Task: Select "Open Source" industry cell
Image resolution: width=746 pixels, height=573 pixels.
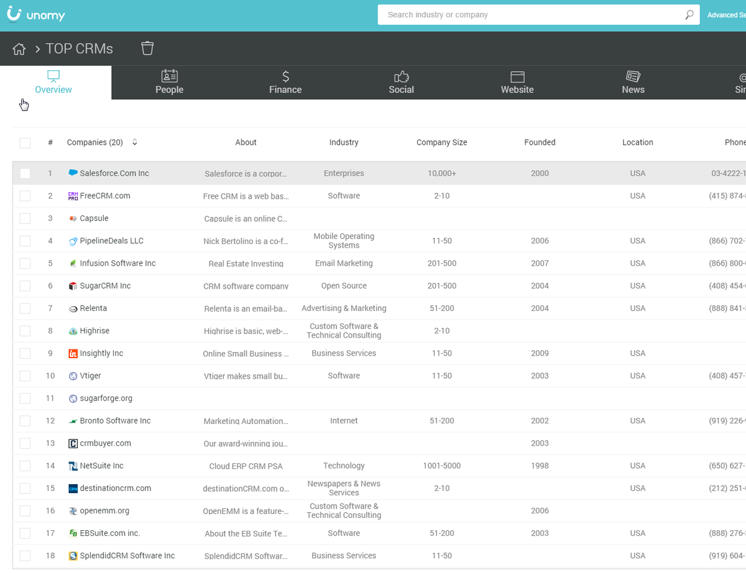Action: [x=344, y=286]
